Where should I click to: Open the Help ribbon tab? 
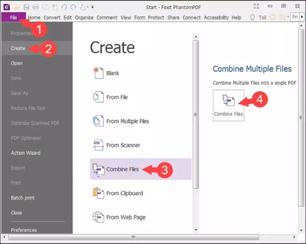tap(236, 18)
